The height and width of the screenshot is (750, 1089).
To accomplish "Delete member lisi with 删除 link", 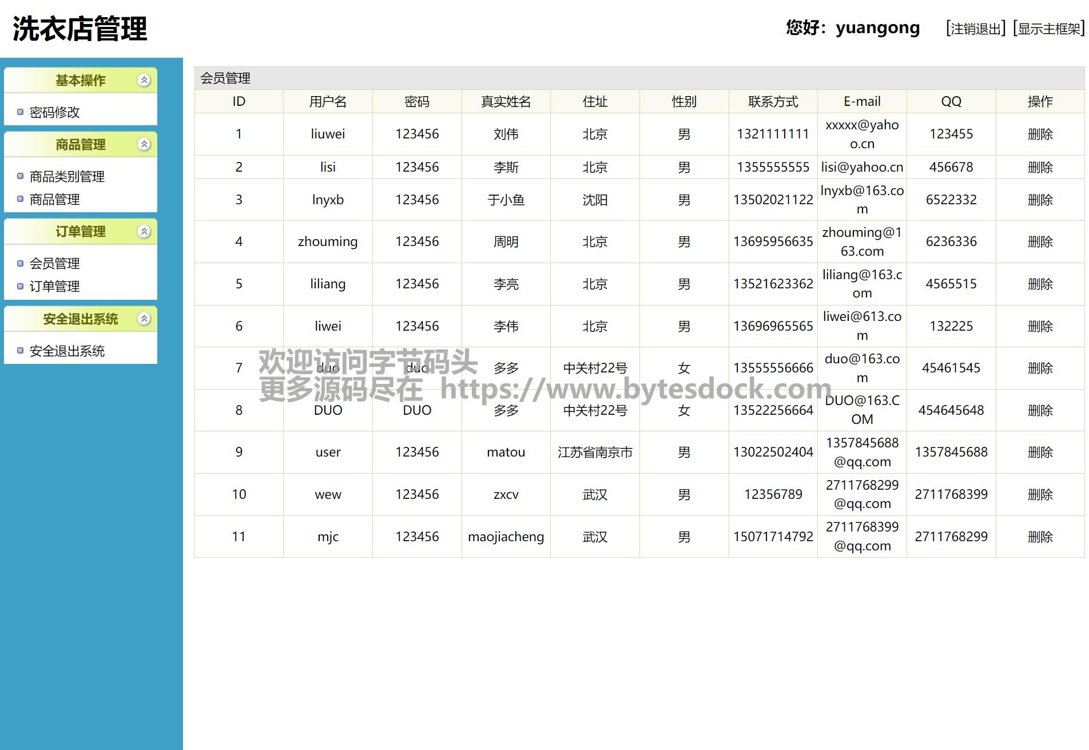I will coord(1040,167).
